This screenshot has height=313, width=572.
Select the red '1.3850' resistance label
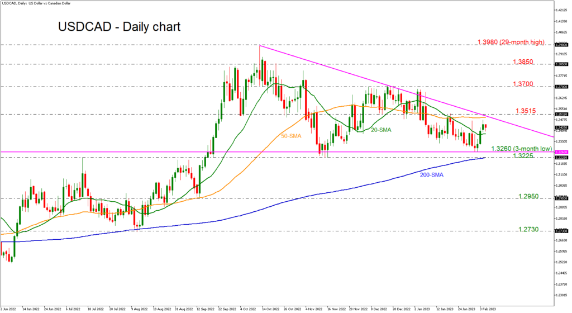click(x=523, y=61)
